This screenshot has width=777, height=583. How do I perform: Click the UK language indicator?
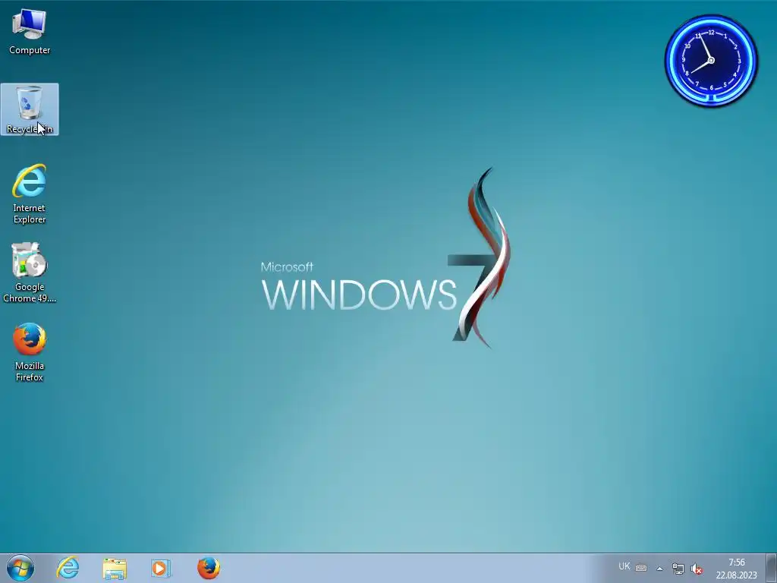[x=624, y=566]
